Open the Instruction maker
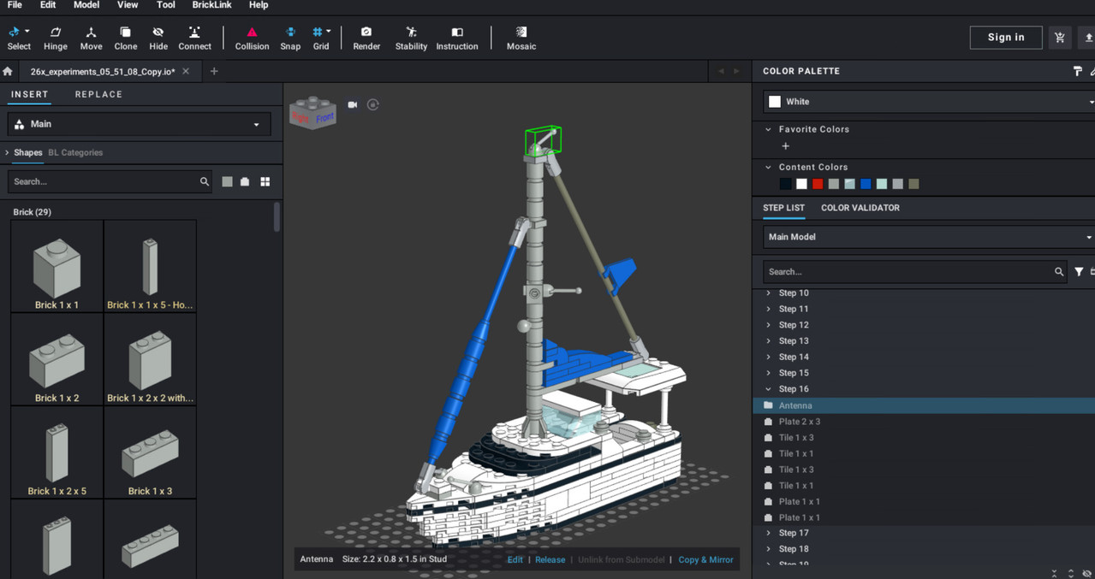This screenshot has height=579, width=1095. click(x=457, y=38)
